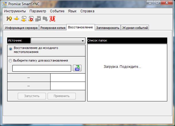Screen dimensions: 175x126
Task: Switch to Резервная копия tab
Action: [53, 28]
